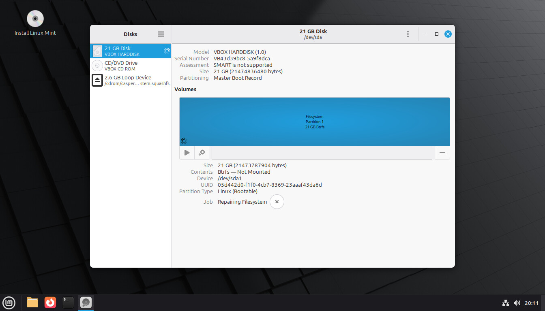The width and height of the screenshot is (545, 311).
Task: Open Terminal from the taskbar
Action: [x=68, y=302]
